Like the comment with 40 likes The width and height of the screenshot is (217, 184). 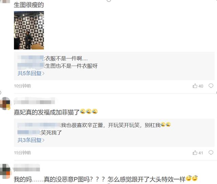198,86
